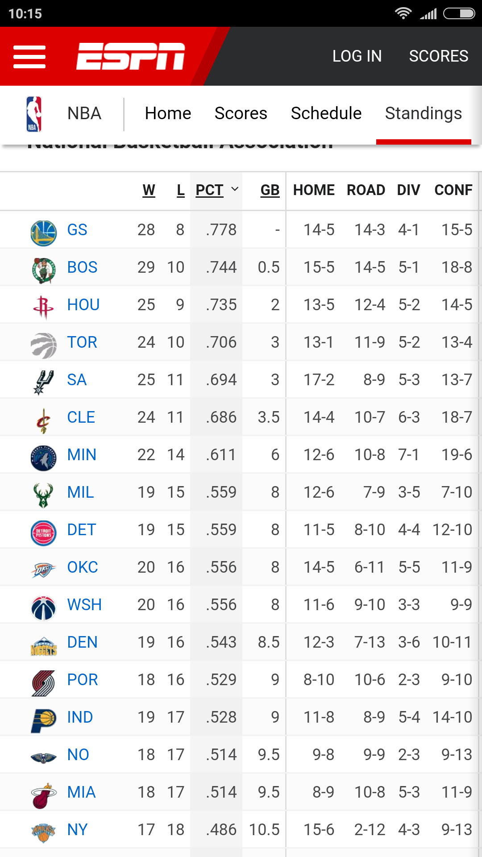Tap the LOG IN button
The image size is (482, 857).
tap(357, 56)
